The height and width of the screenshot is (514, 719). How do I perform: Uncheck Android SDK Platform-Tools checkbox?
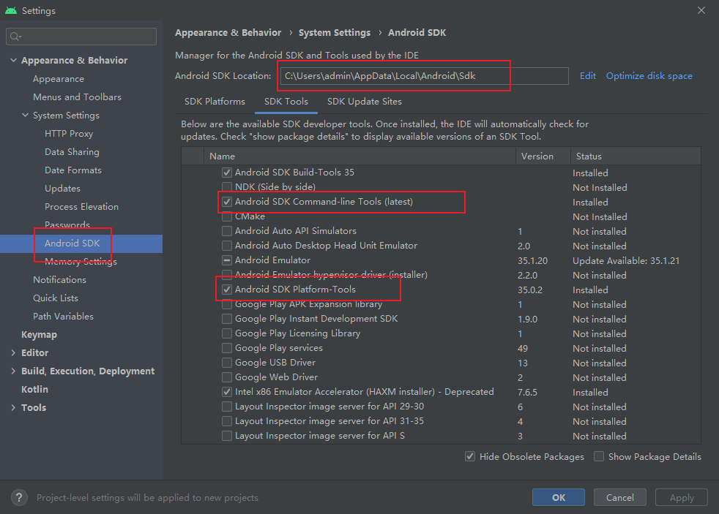[226, 290]
